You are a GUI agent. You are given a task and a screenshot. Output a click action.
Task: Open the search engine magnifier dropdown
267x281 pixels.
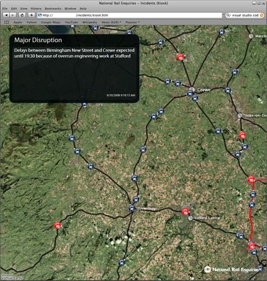[229, 15]
